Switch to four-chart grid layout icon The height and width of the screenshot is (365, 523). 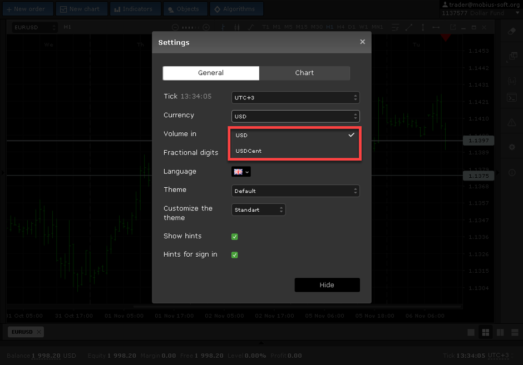pos(486,332)
